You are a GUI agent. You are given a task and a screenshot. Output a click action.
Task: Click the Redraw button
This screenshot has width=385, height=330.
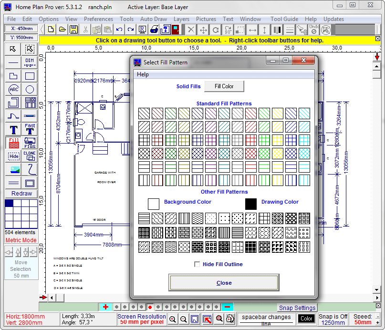(21, 194)
